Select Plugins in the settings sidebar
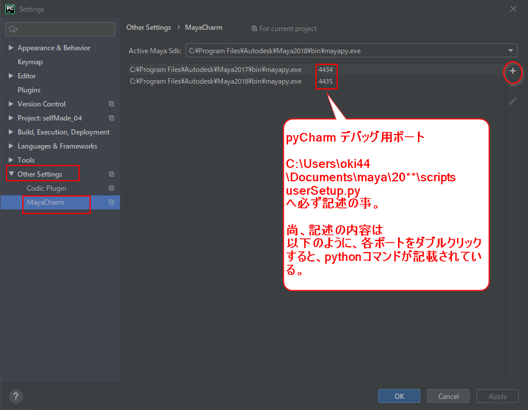The height and width of the screenshot is (410, 528). click(x=29, y=89)
